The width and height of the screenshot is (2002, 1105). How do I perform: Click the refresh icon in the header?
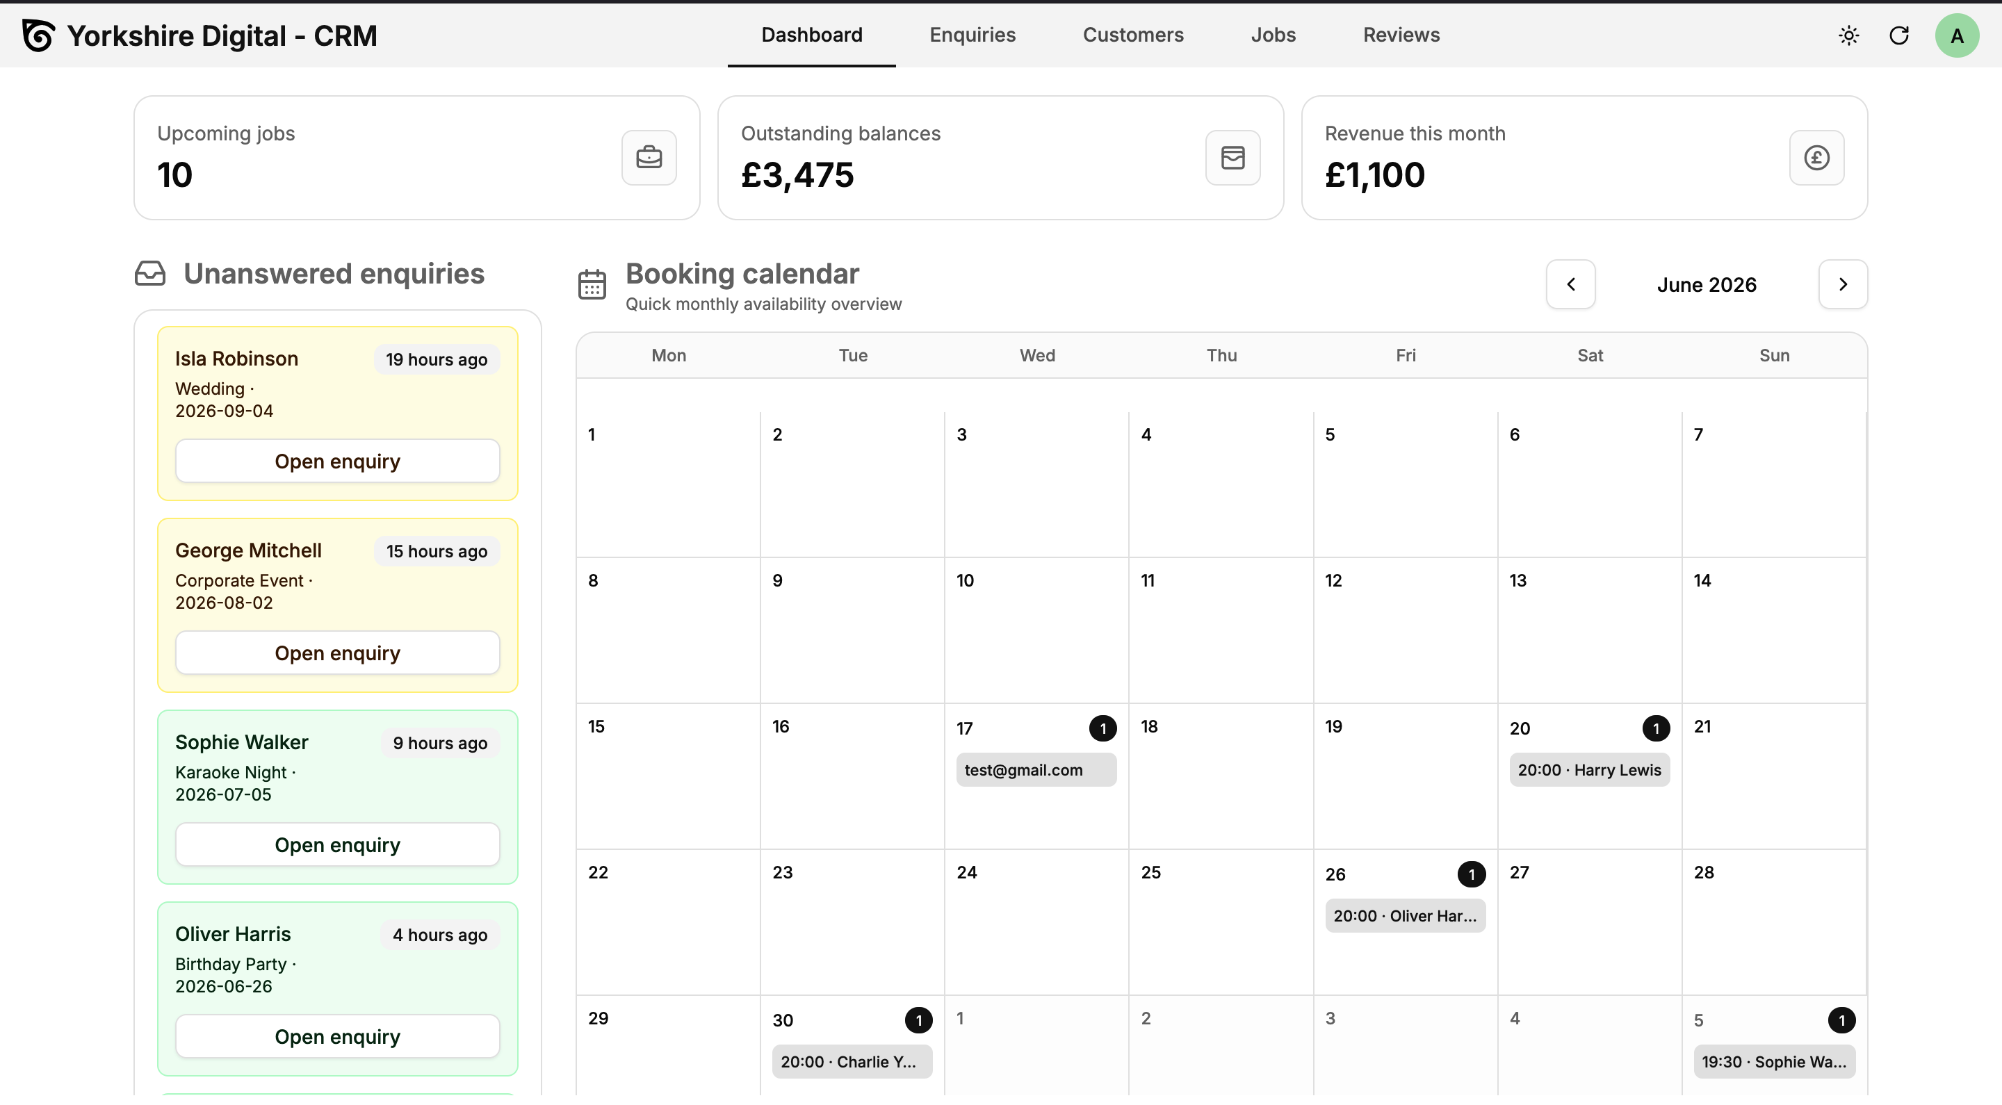pyautogui.click(x=1898, y=35)
